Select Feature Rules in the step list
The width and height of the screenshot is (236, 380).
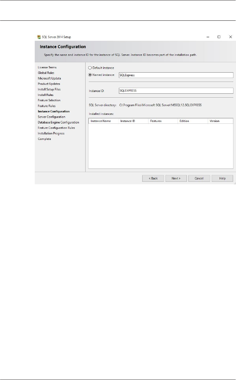pos(47,106)
